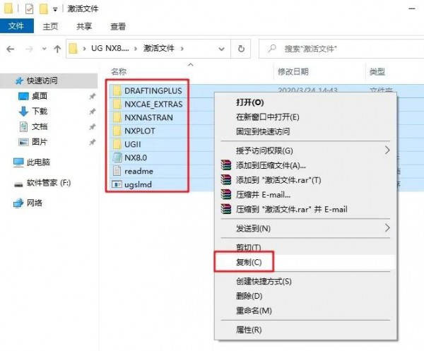The width and height of the screenshot is (424, 351).
Task: Click the UG NX8 breadcrumb segment
Action: pos(110,48)
